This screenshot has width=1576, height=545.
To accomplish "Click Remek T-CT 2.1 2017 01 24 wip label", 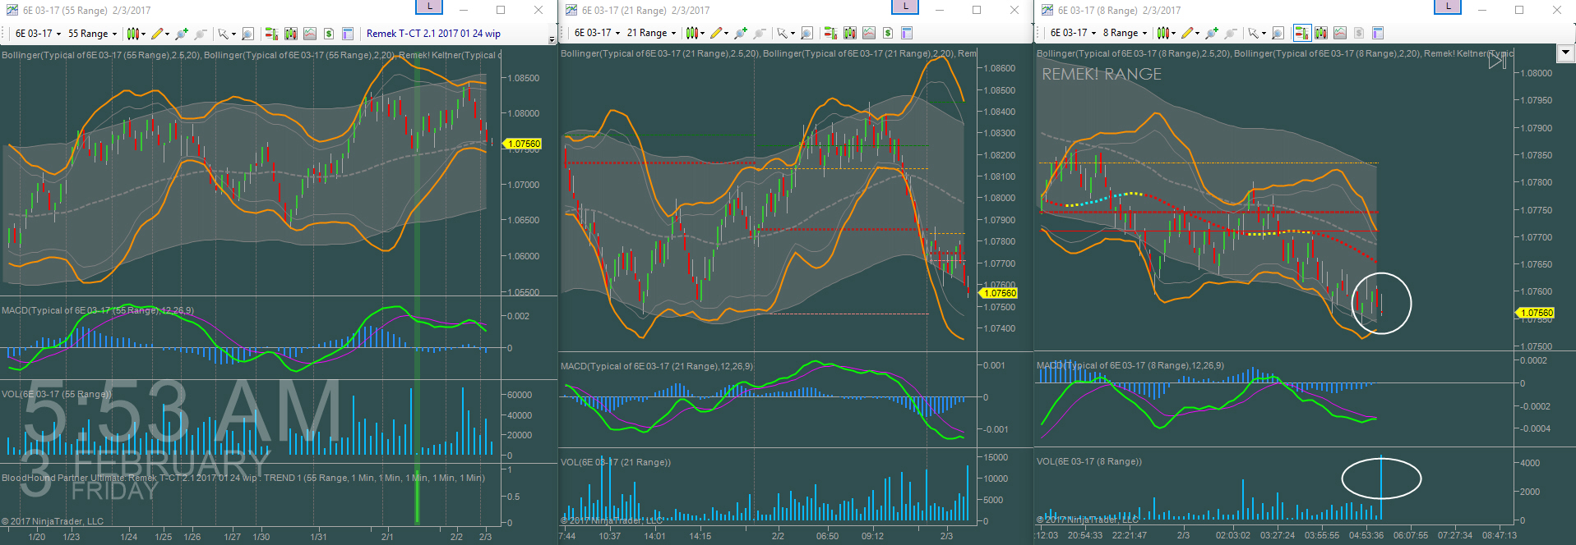I will point(433,34).
